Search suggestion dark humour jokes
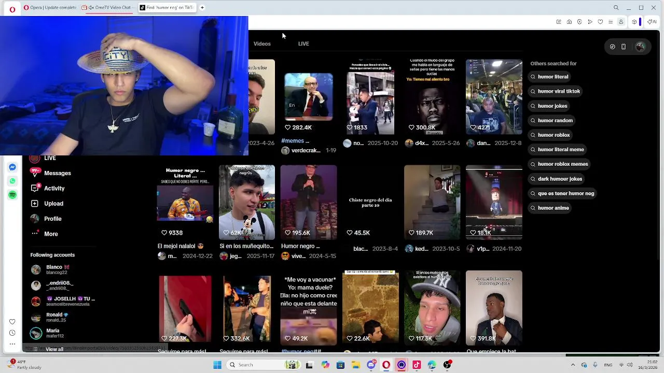Screen dimensions: 664x373 coord(556,179)
